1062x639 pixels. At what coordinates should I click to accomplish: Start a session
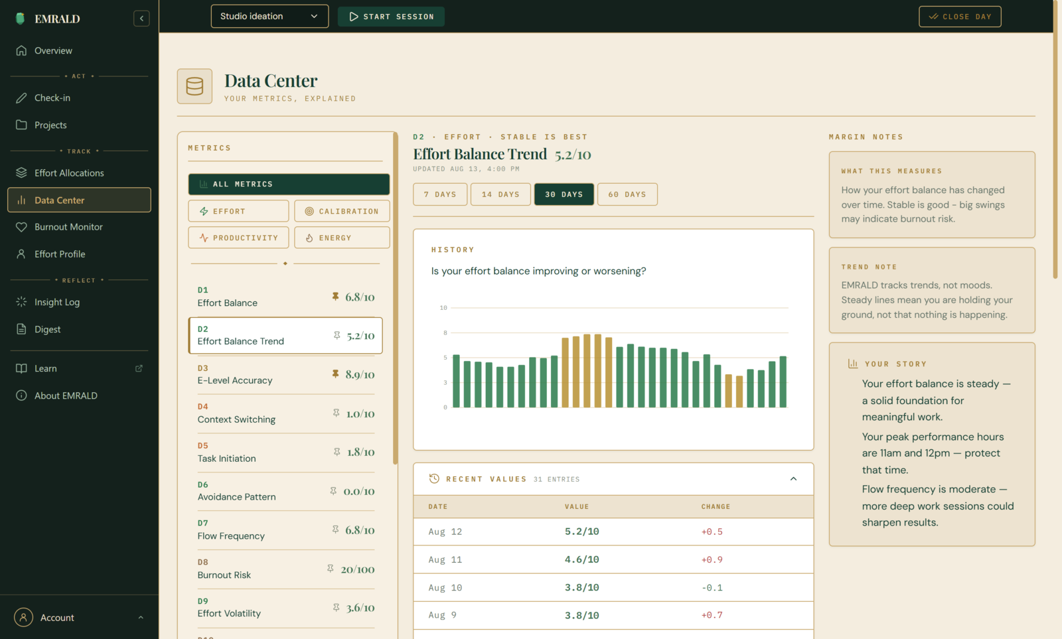click(391, 17)
